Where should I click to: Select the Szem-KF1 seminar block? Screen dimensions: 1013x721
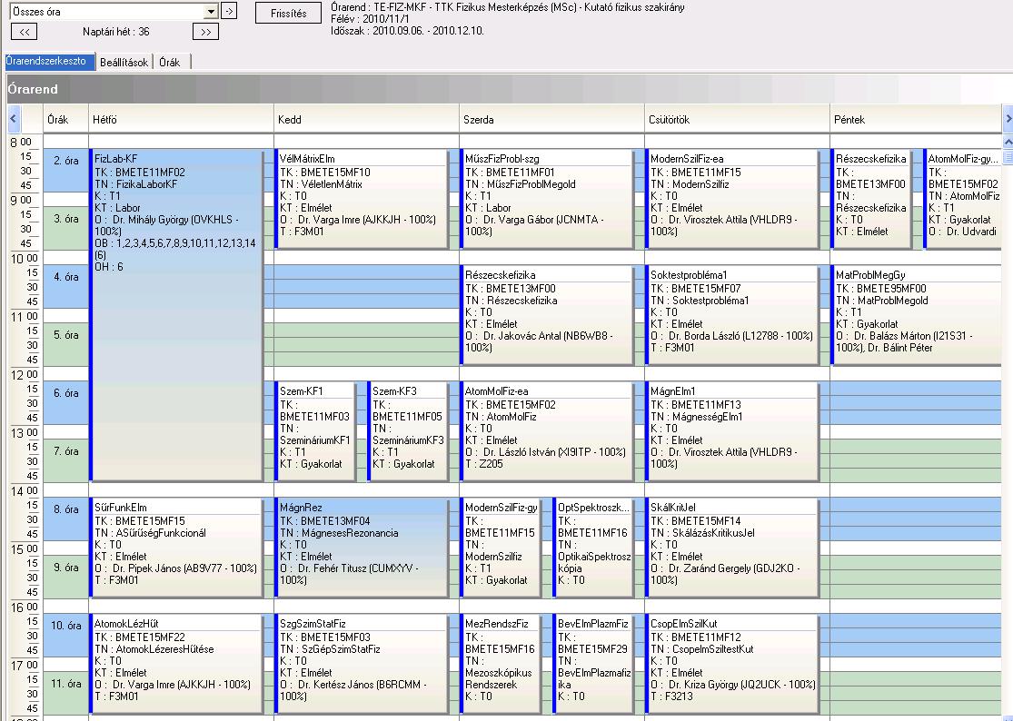coord(316,432)
